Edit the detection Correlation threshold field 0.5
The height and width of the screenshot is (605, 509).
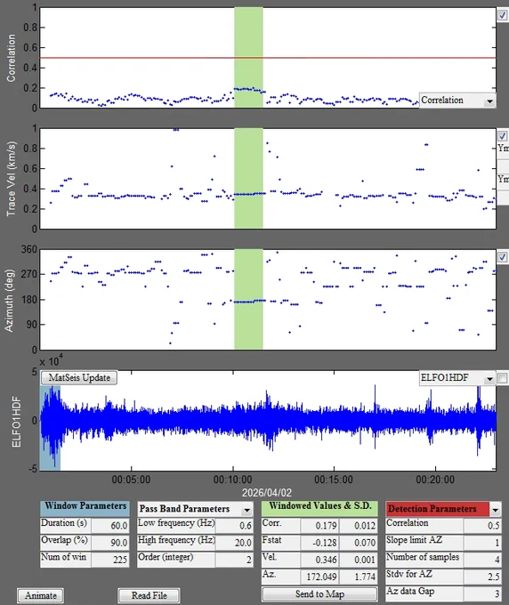[482, 526]
